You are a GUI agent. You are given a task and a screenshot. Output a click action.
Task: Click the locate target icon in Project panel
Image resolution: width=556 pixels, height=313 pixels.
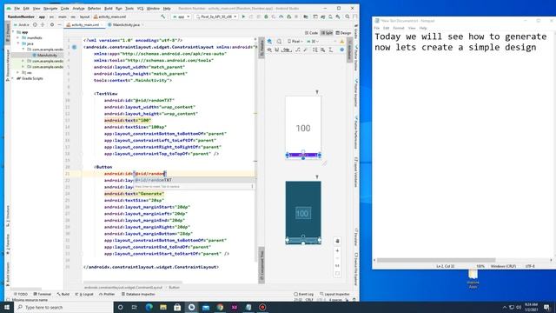click(35, 25)
